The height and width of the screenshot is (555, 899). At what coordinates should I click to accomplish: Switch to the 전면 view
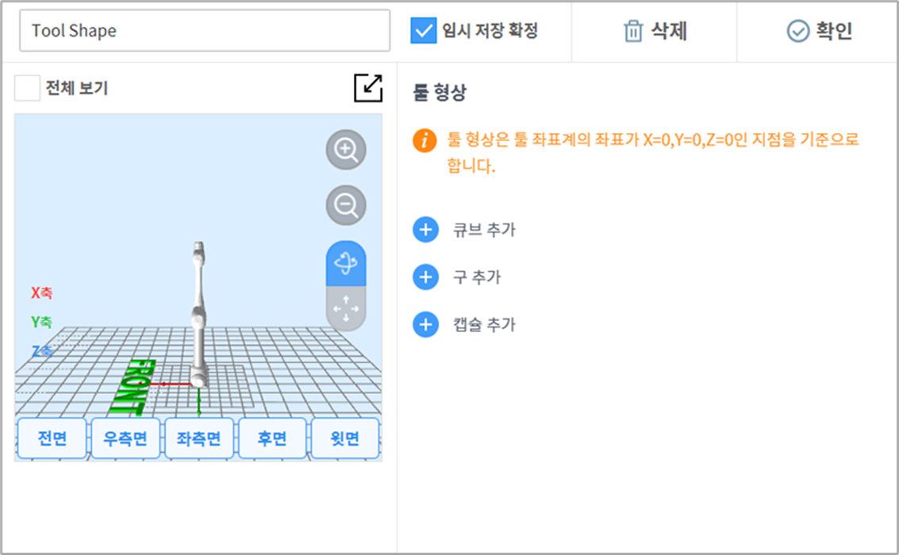click(x=52, y=437)
